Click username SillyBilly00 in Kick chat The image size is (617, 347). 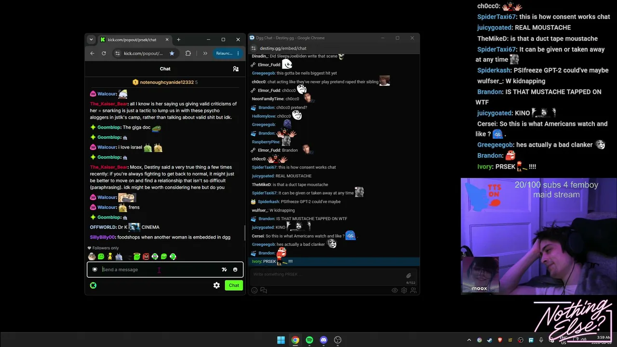(x=102, y=237)
